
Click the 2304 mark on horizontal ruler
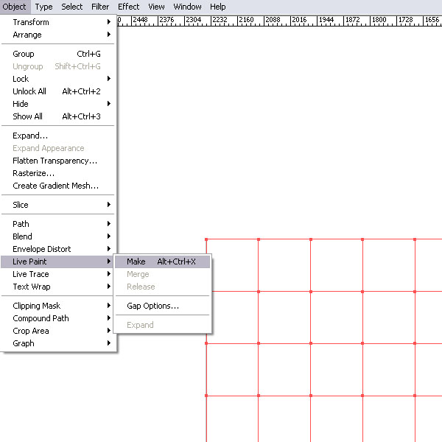click(x=194, y=20)
